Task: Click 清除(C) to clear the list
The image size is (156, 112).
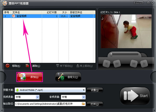Action: coord(36,66)
